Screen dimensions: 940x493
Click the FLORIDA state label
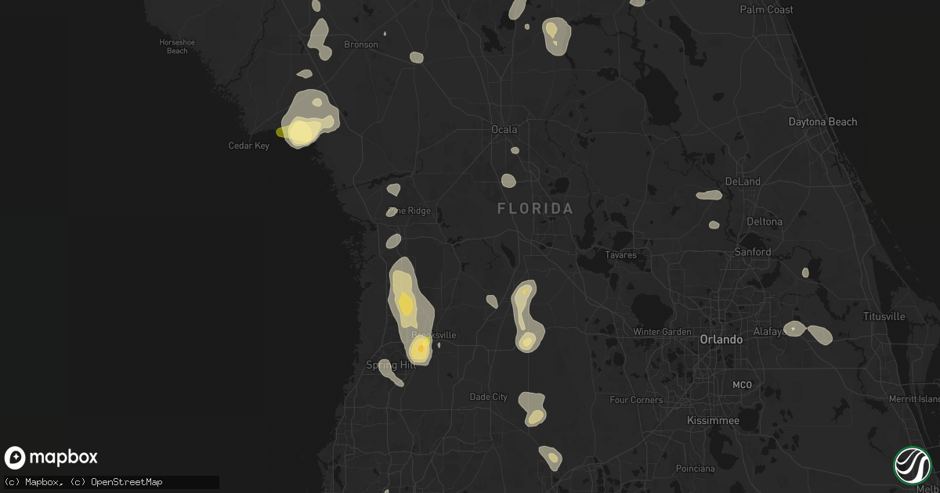pos(536,209)
